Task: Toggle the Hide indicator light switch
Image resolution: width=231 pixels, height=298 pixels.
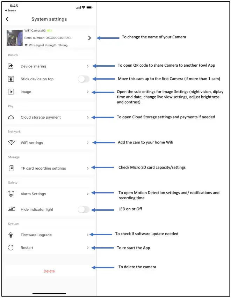Action: pos(84,209)
